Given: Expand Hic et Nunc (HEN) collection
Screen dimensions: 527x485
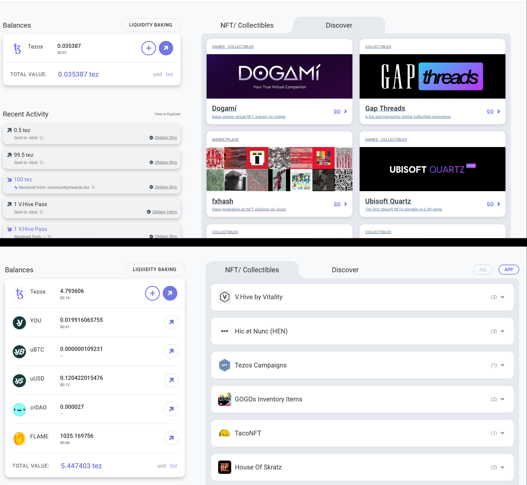Looking at the screenshot, I should [502, 331].
